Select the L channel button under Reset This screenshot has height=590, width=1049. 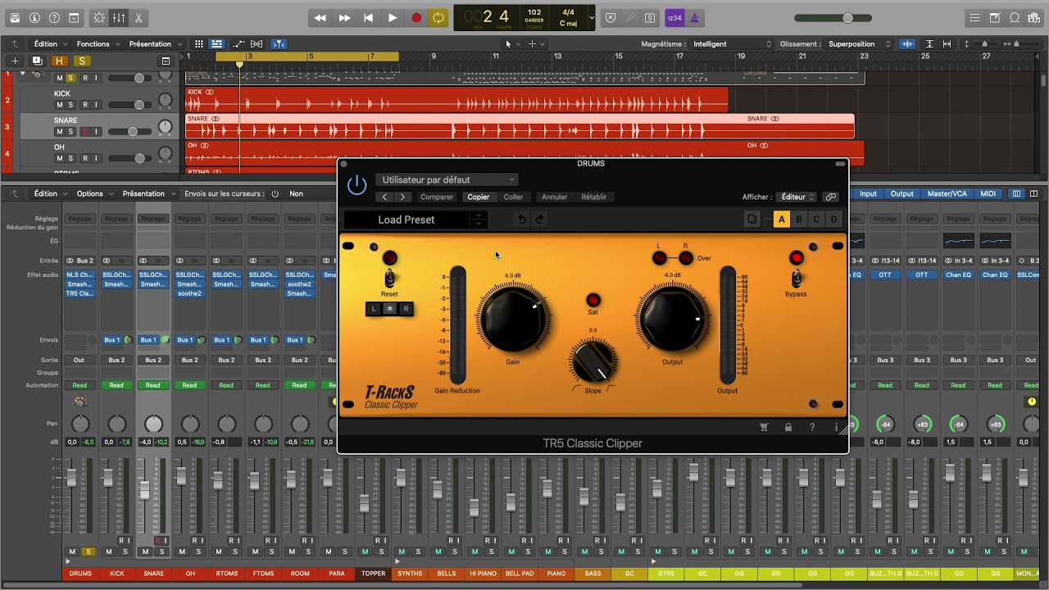point(374,309)
